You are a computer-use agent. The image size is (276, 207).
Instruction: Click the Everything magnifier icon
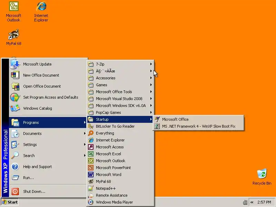(91, 133)
